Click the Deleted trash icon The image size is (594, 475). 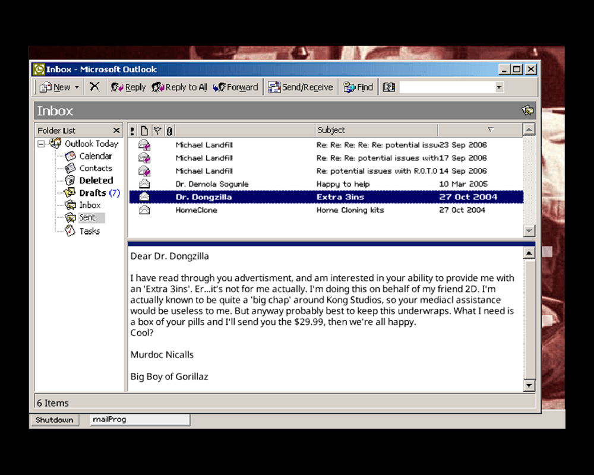(x=70, y=180)
